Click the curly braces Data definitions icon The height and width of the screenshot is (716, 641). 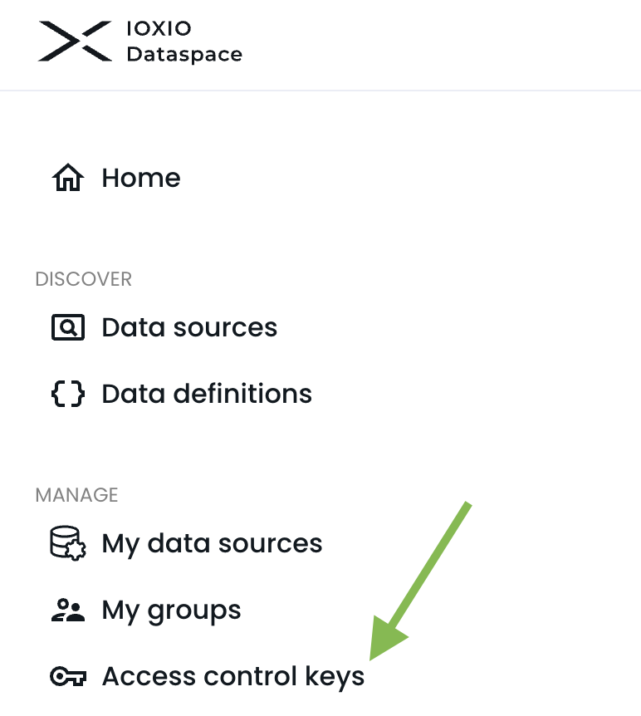69,393
